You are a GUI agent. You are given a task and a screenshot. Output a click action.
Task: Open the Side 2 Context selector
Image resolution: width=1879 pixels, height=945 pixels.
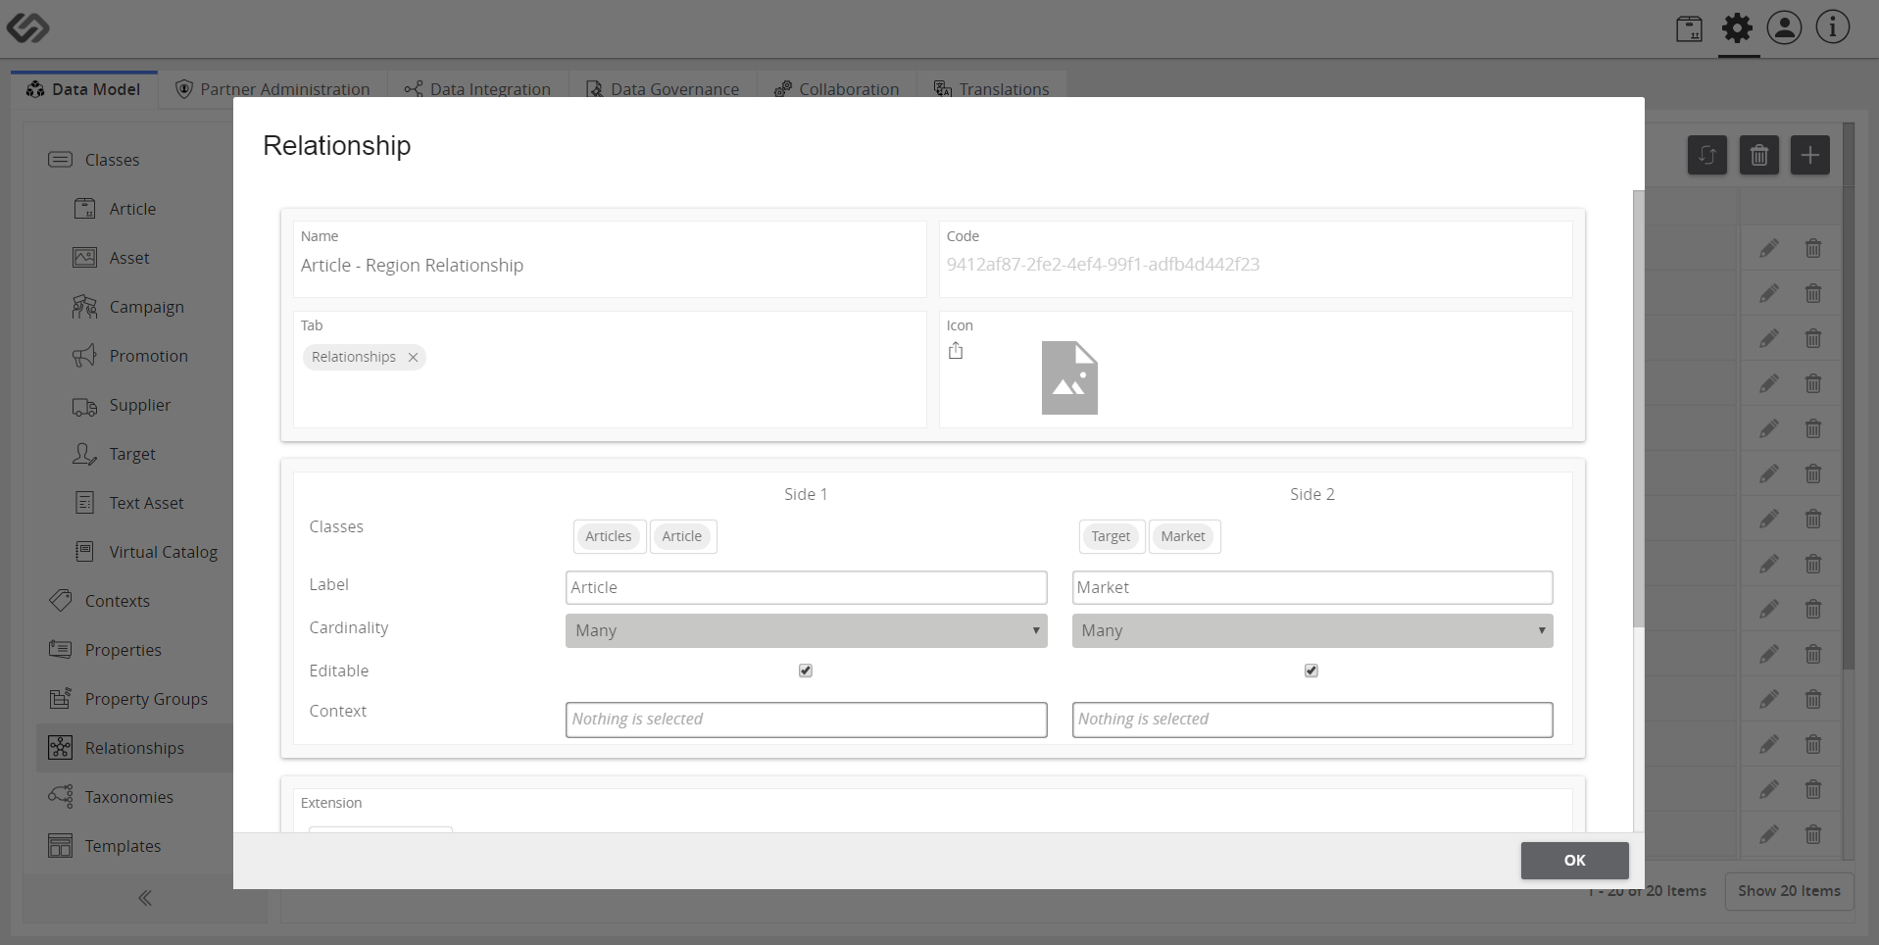pyautogui.click(x=1312, y=720)
